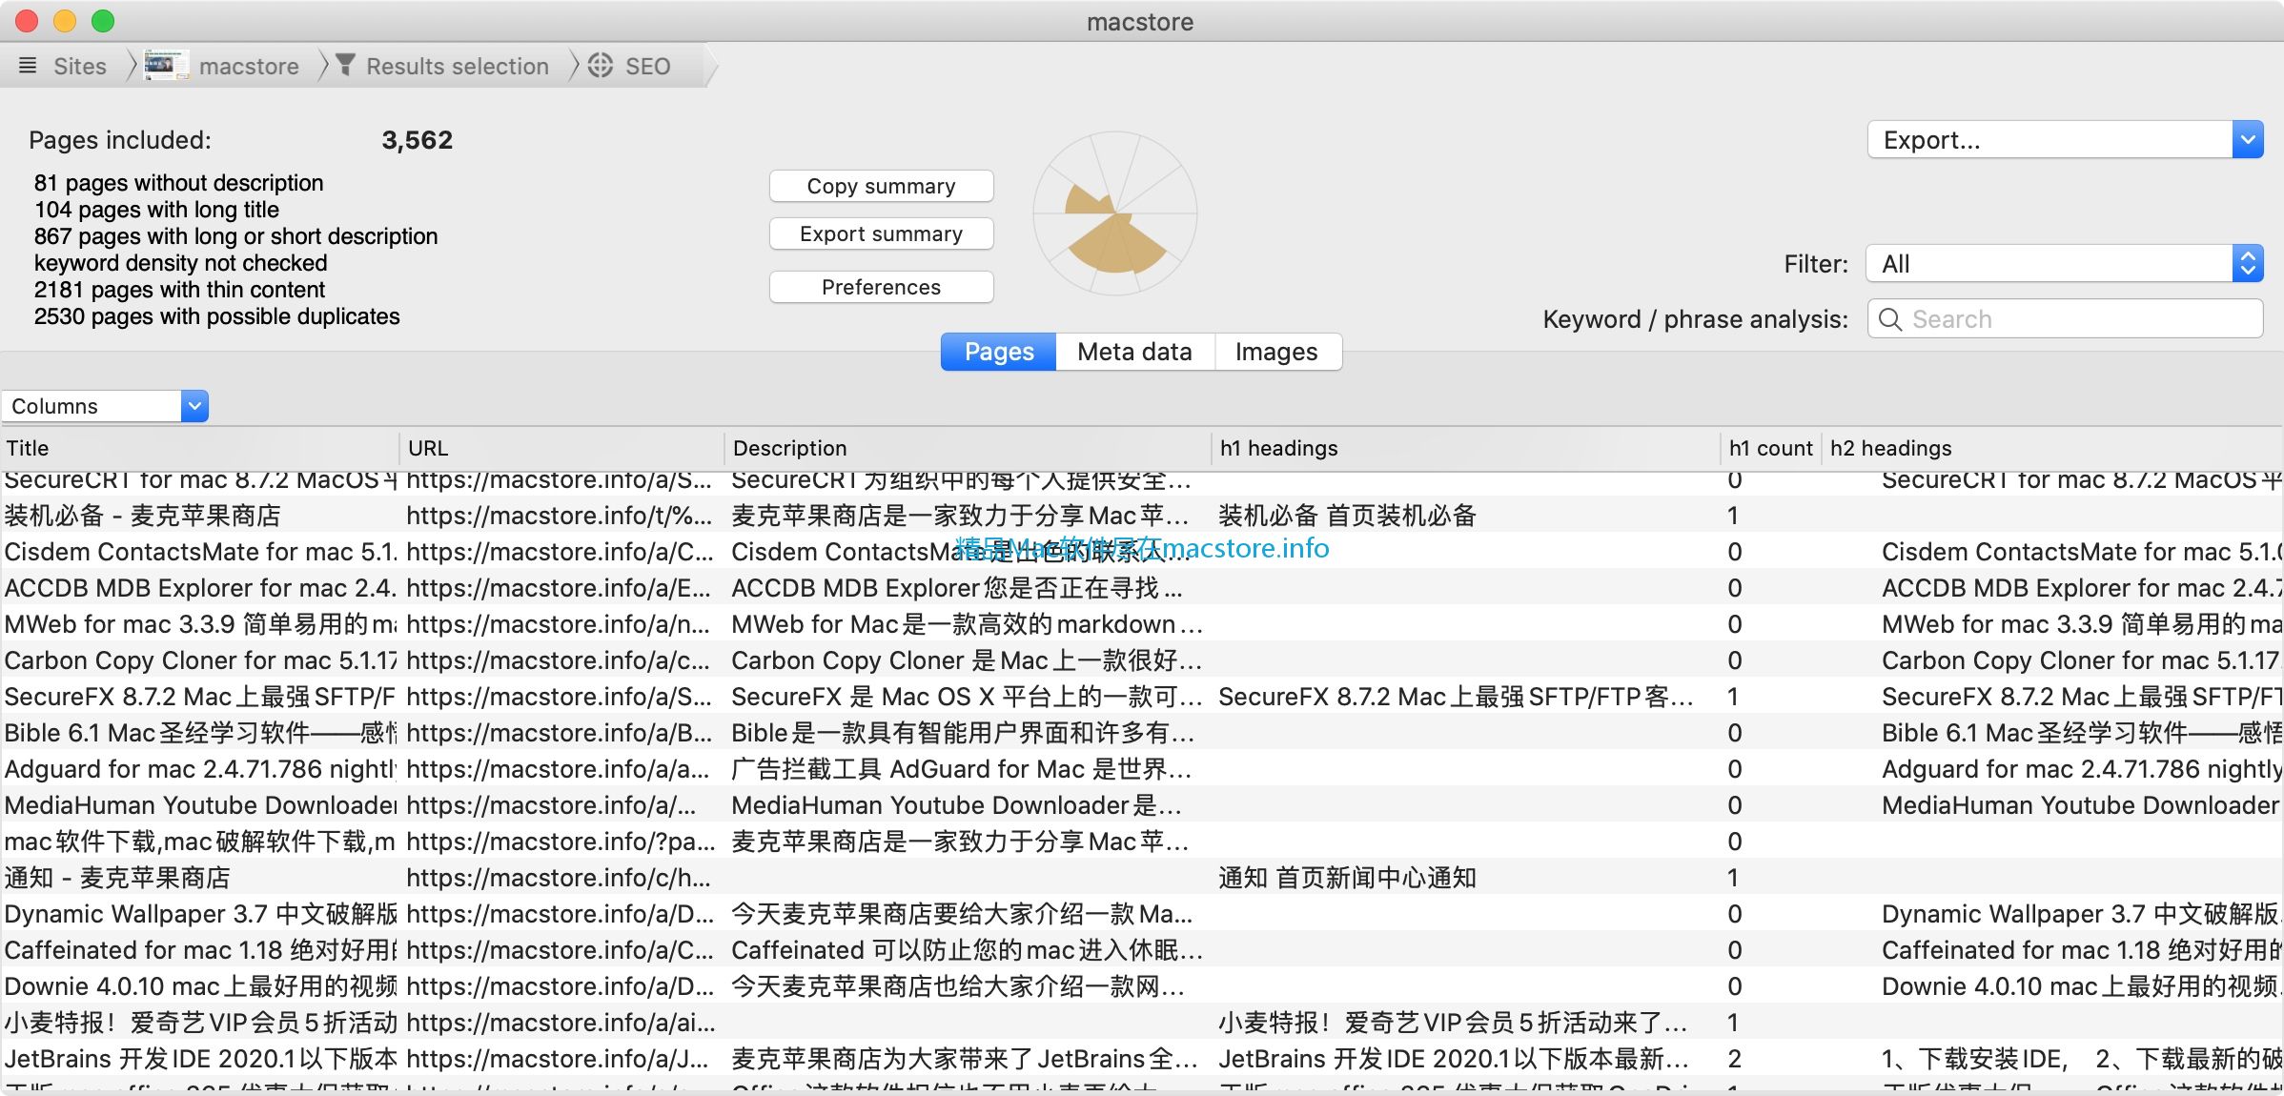Select the '通知 - 麦克苹果商店' row title
This screenshot has width=2284, height=1096.
coord(117,878)
